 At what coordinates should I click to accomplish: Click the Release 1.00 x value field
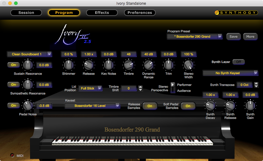pos(88,54)
